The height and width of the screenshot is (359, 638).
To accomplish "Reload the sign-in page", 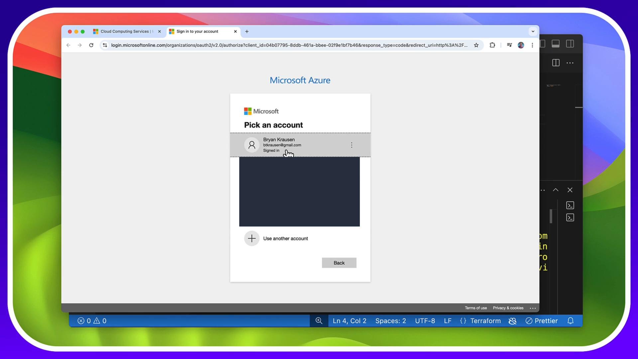I will pos(91,45).
